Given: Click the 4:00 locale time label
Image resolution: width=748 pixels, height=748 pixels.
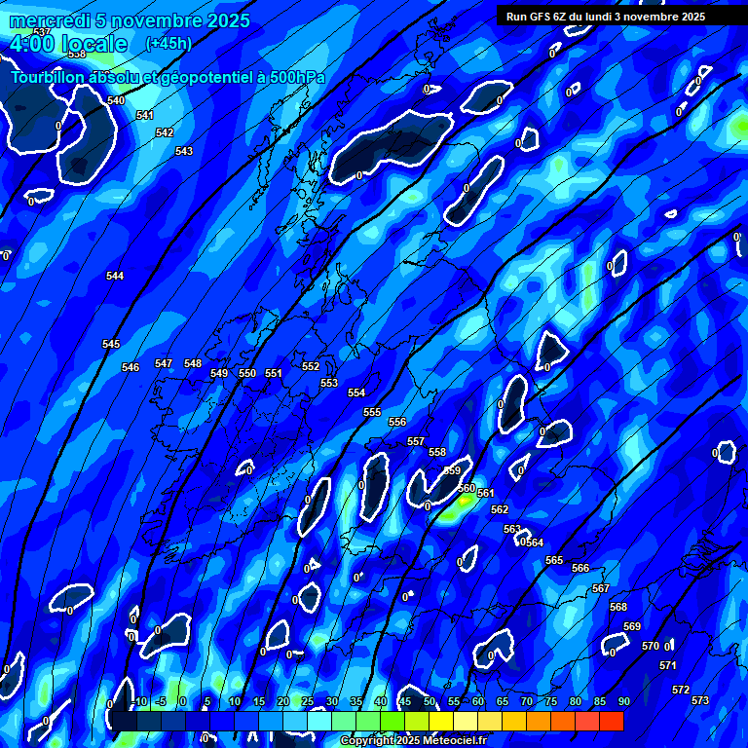Looking at the screenshot, I should (x=68, y=44).
